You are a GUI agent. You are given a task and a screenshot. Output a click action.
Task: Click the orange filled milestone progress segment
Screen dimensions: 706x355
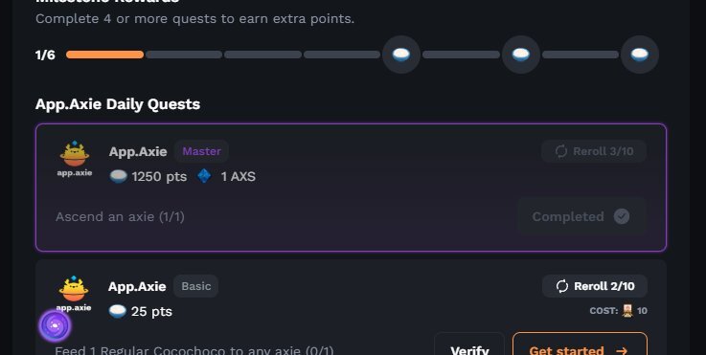[105, 55]
